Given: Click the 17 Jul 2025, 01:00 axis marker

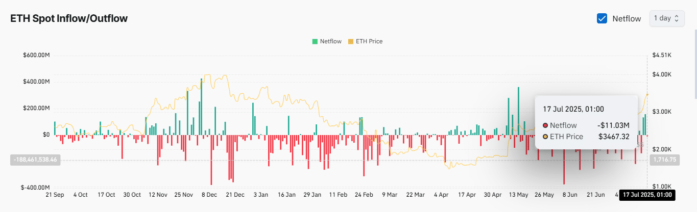Looking at the screenshot, I should click(646, 195).
